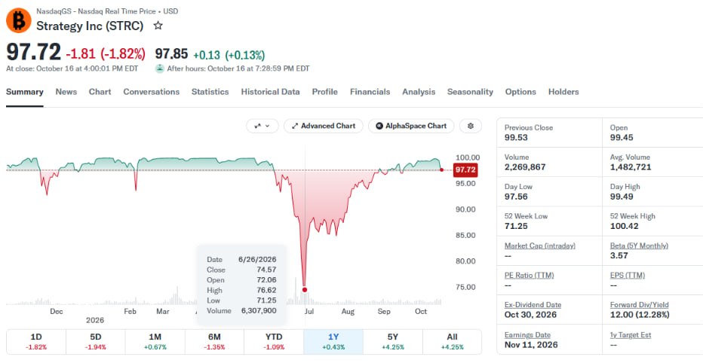Viewport: 703px width, 363px height.
Task: Select the 1Y chart range
Action: tap(333, 341)
